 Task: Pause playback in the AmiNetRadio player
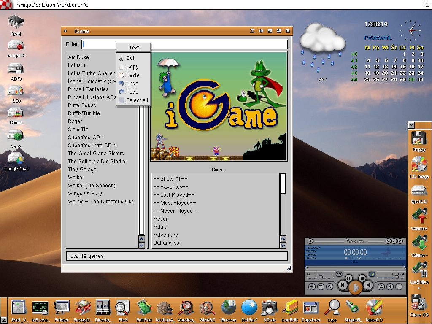(348, 278)
